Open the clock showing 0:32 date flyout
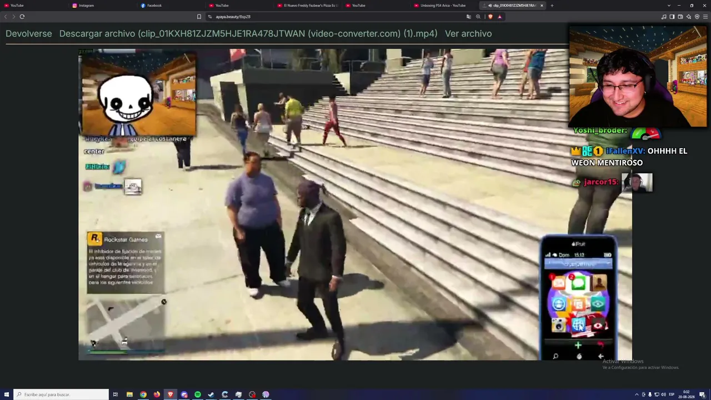The image size is (711, 400). [687, 394]
